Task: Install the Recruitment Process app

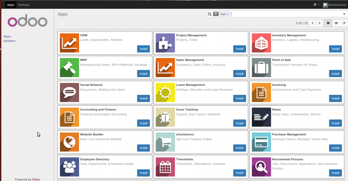Action: point(335,173)
